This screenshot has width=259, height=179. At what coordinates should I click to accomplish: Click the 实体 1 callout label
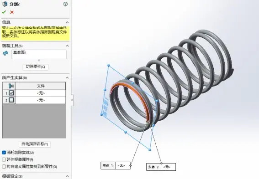point(108,165)
